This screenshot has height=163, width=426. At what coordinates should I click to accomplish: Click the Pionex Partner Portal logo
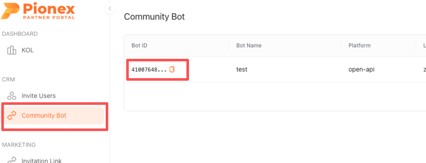38,11
